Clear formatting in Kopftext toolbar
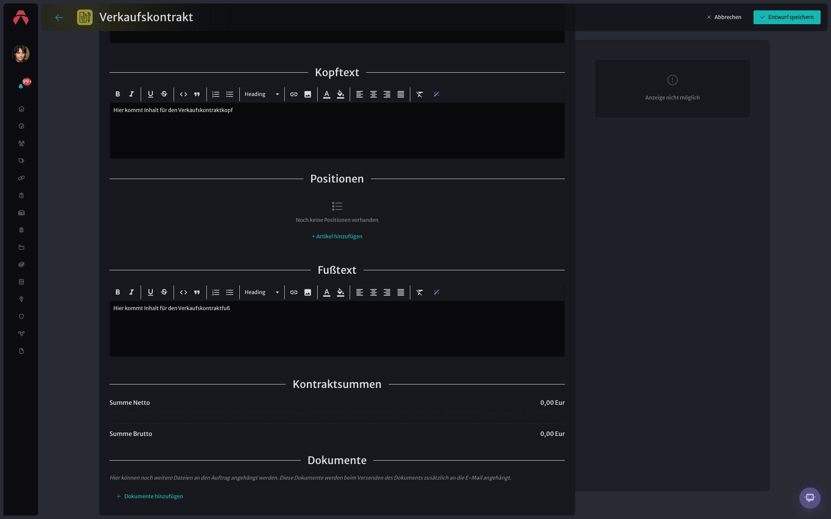Screen dimensions: 831x519 [420, 94]
